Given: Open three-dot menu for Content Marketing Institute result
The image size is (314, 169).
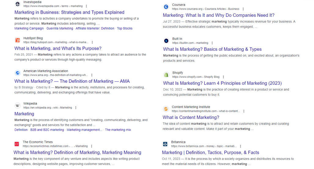Looking at the screenshot, I should (x=244, y=111).
